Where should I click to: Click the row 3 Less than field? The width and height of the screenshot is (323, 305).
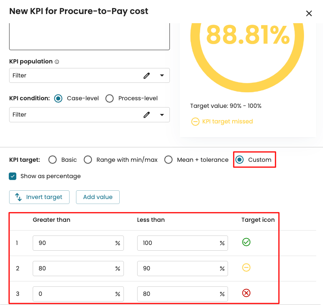click(178, 294)
